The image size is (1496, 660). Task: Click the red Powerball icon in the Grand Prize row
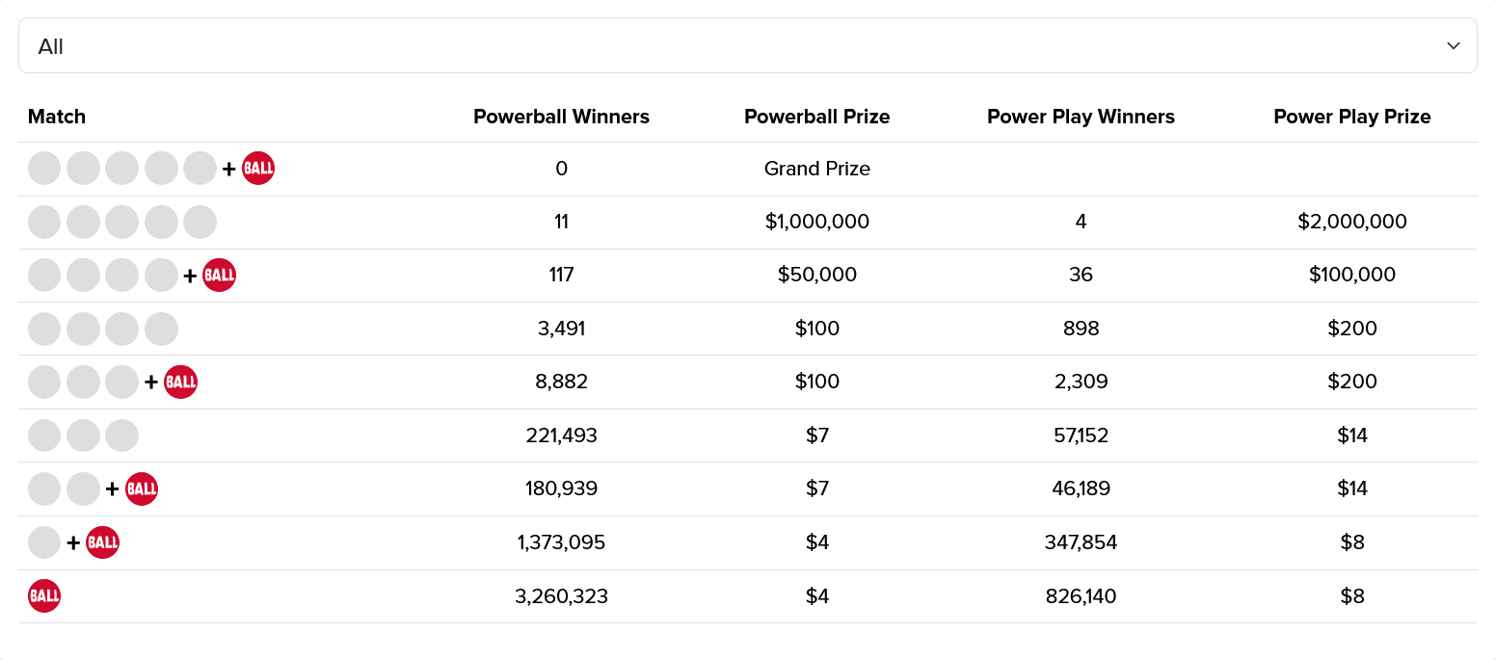258,169
